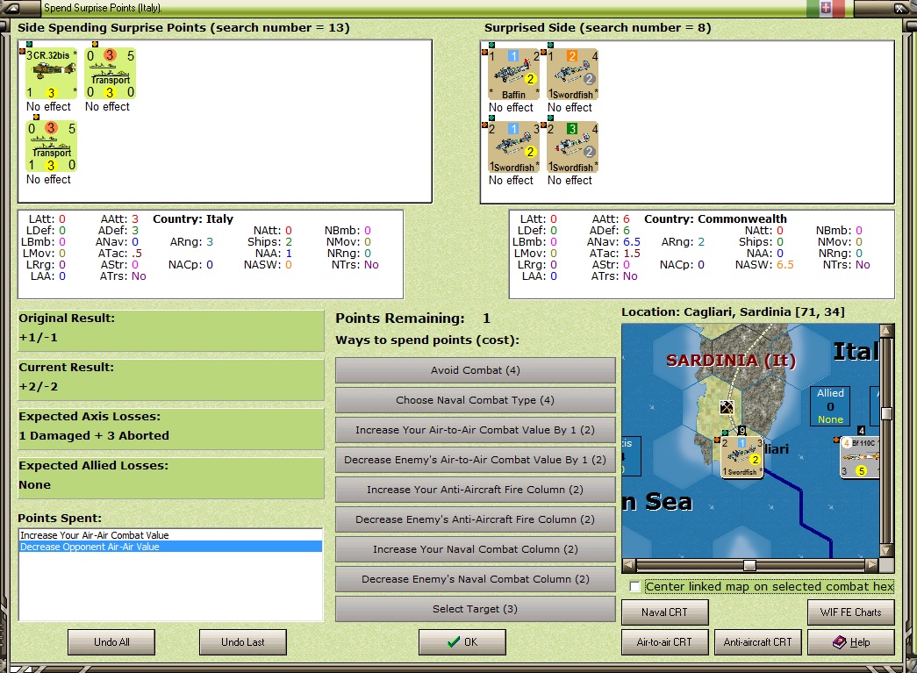The image size is (917, 673).
Task: Click the 'Current Result: +2/-2' panel
Action: 171,379
